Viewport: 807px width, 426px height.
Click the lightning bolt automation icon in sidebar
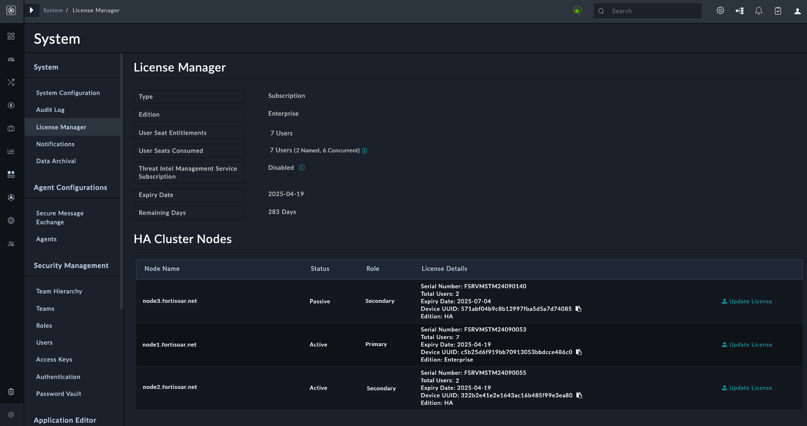coord(11,105)
